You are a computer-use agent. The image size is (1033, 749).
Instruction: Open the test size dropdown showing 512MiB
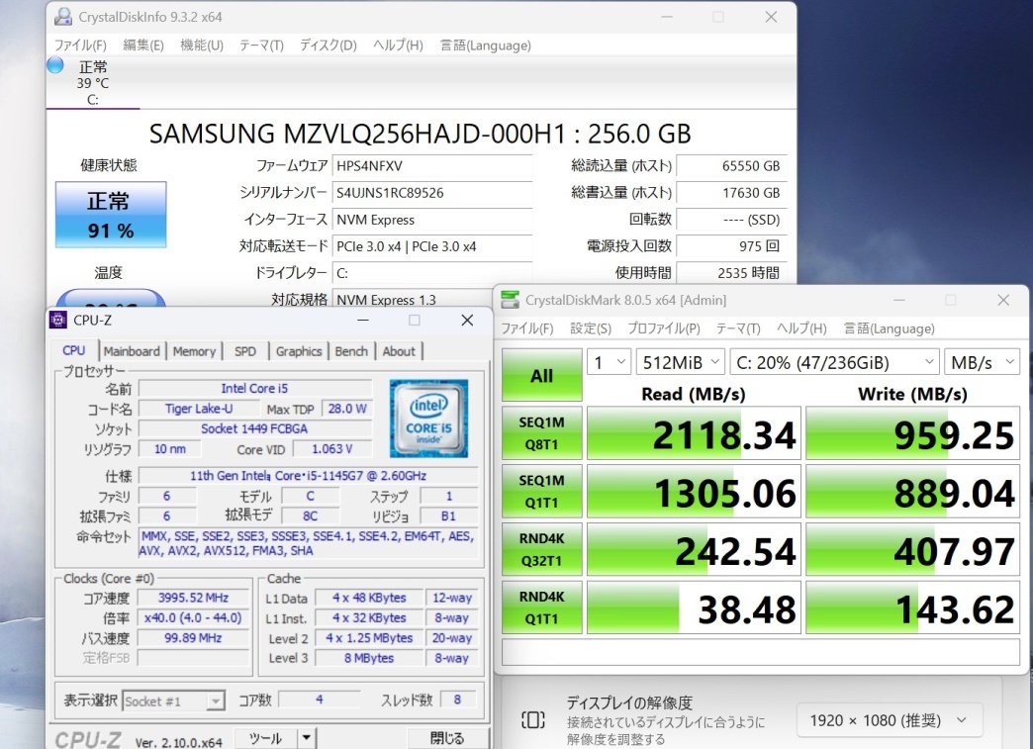coord(681,362)
